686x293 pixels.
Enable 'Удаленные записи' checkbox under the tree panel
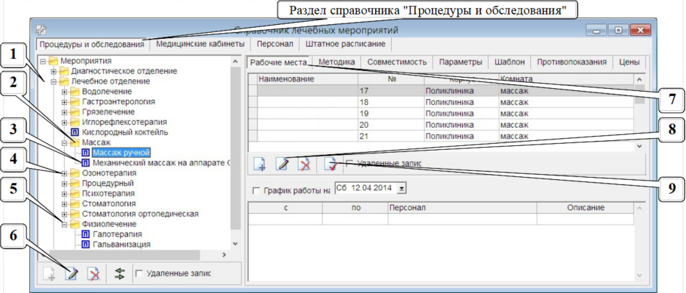click(139, 274)
